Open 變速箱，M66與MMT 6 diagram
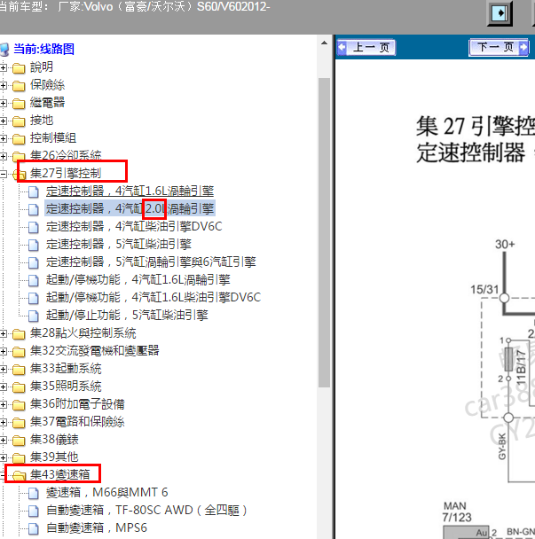 [107, 492]
